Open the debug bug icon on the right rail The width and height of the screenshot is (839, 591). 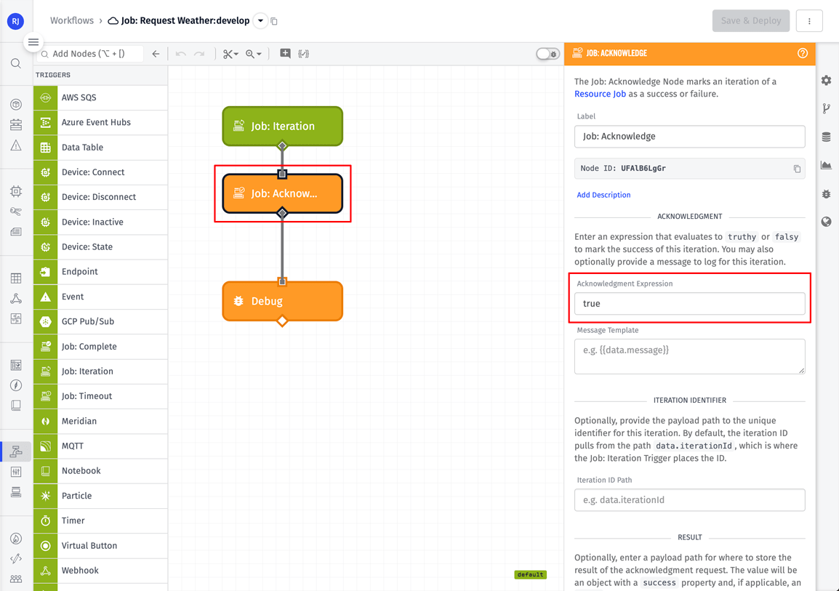click(x=826, y=193)
